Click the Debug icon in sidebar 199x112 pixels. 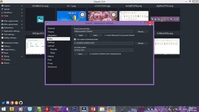pos(2,56)
